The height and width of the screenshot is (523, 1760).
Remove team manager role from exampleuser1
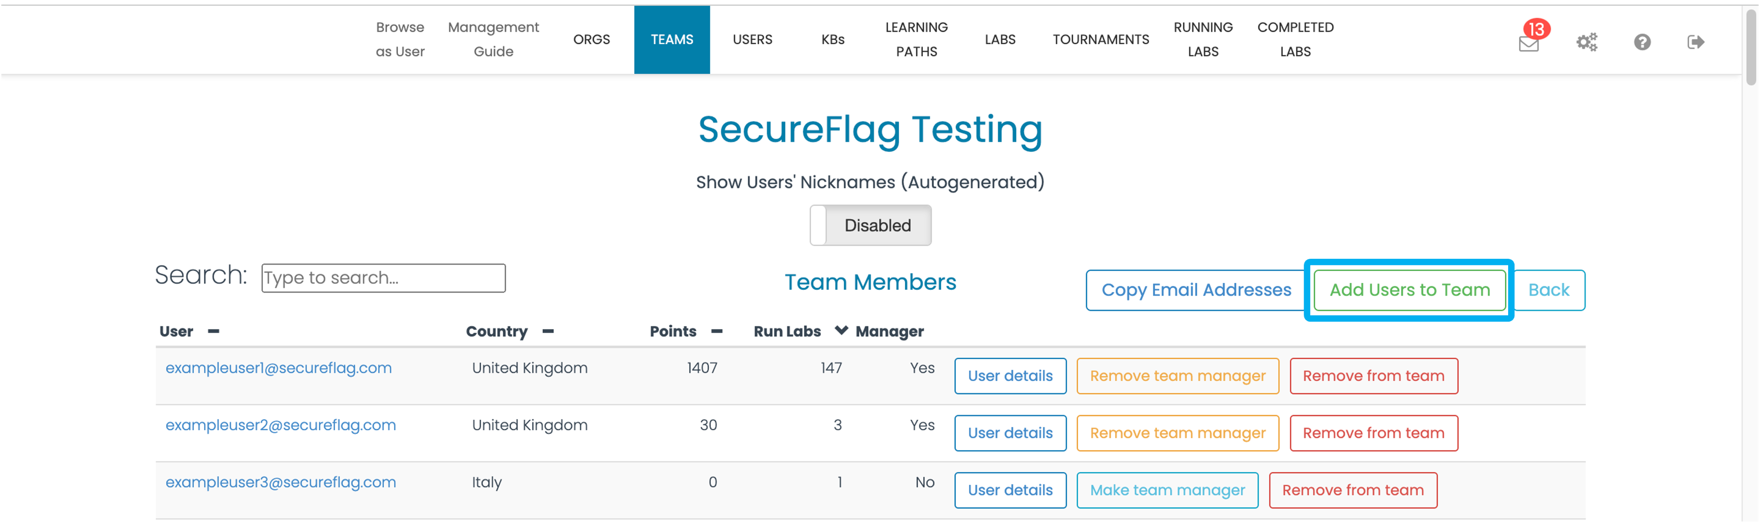pyautogui.click(x=1177, y=376)
